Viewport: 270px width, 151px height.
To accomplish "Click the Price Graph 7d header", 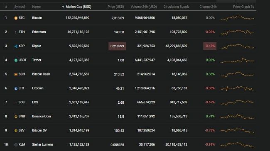I will tap(243, 7).
